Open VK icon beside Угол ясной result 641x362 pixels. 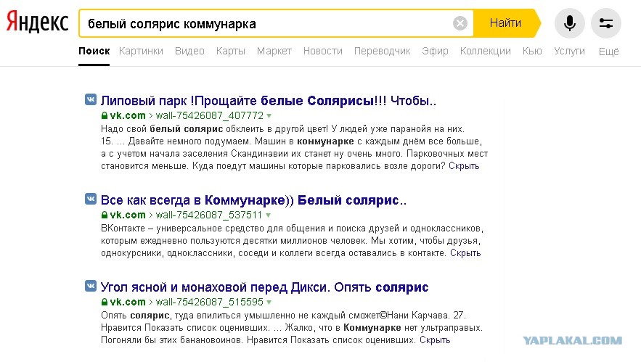tap(90, 286)
